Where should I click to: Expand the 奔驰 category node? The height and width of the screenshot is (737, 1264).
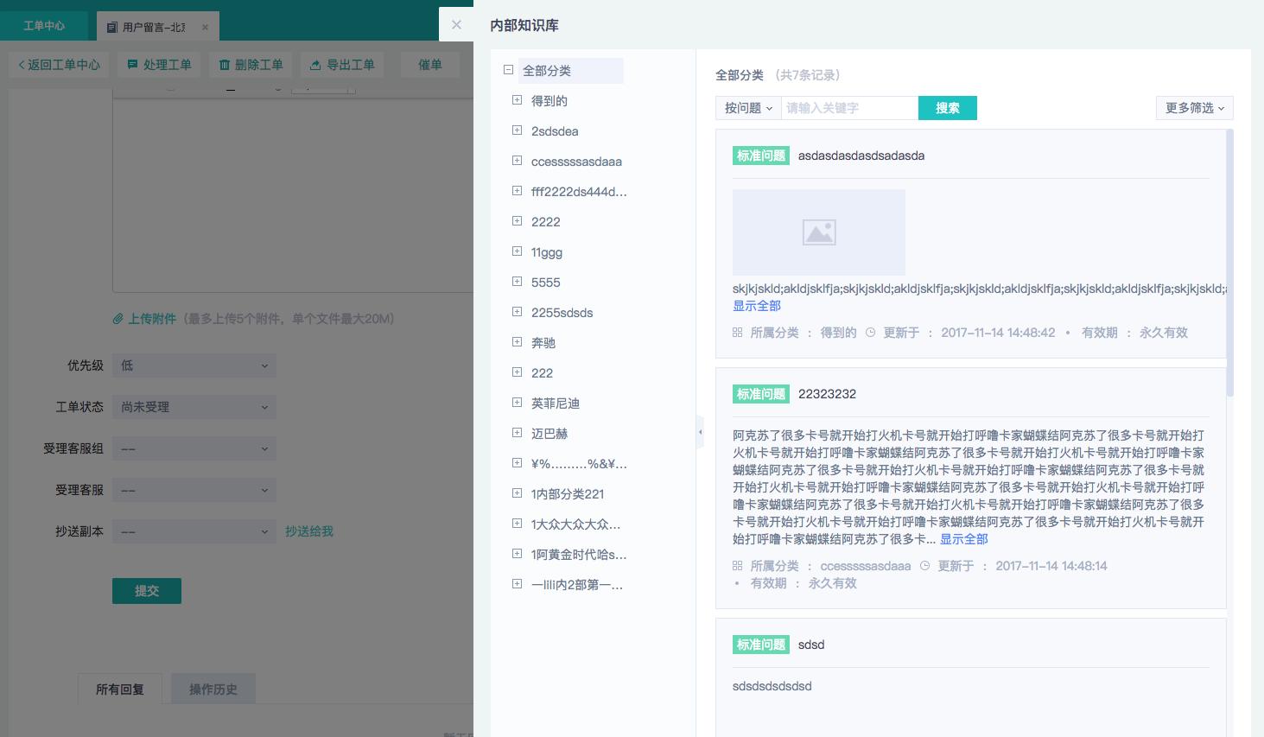click(x=517, y=342)
